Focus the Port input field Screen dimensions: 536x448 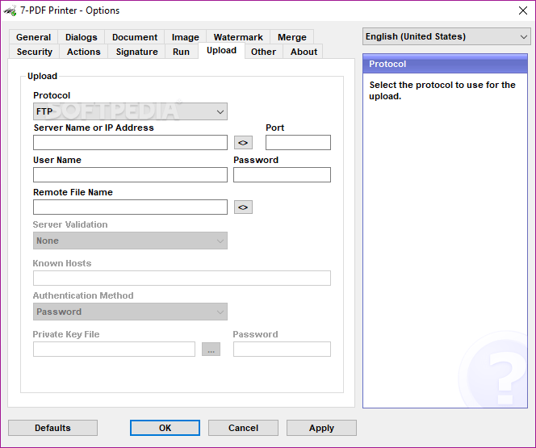pos(298,143)
